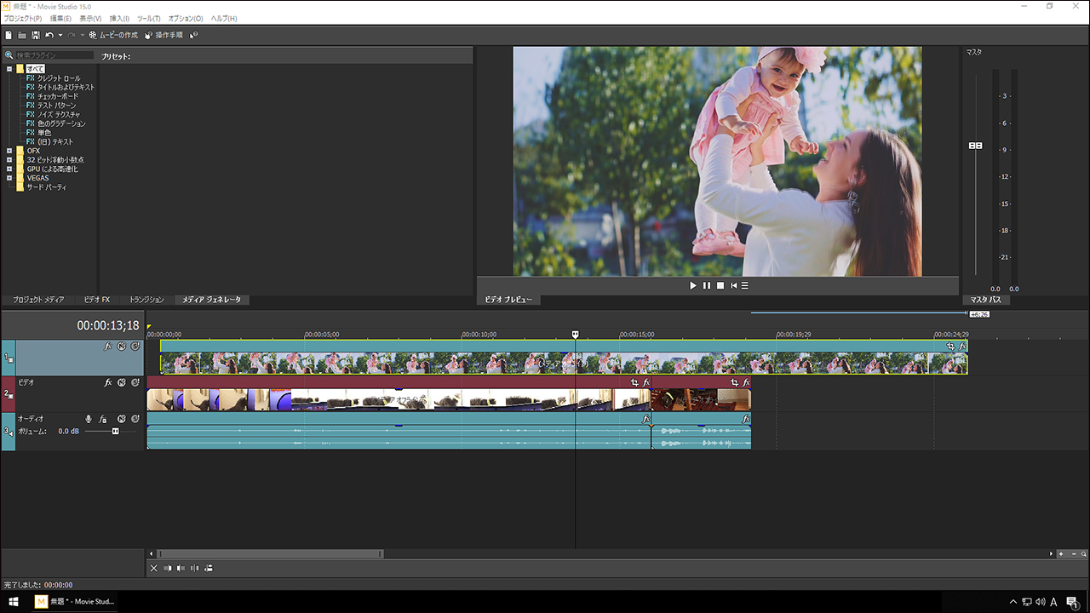The image size is (1090, 613).
Task: Mute track 1
Action: [122, 347]
